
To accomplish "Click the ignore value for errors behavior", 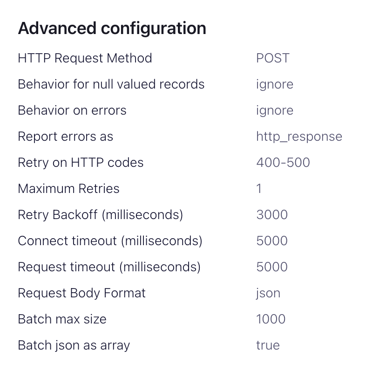I will click(275, 110).
